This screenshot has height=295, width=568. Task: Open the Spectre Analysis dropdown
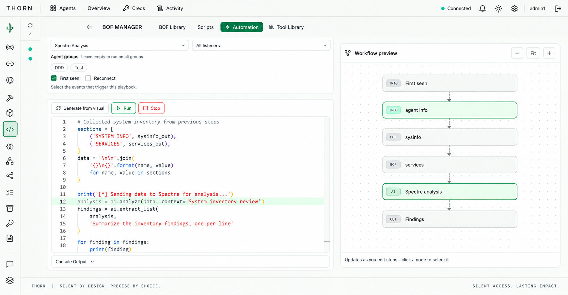(119, 45)
